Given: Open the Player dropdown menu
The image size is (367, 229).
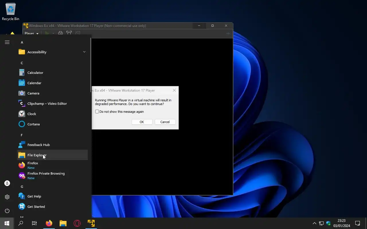Looking at the screenshot, I should point(32,33).
